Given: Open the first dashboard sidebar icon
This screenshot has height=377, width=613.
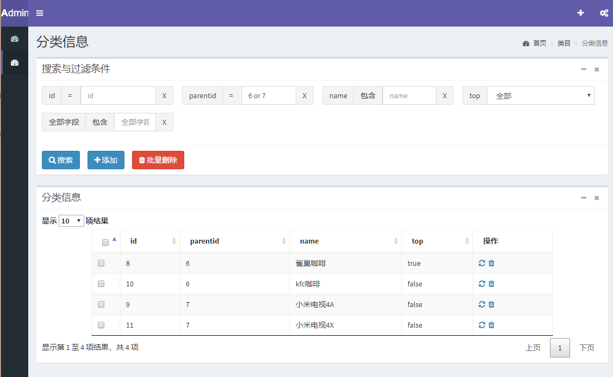Looking at the screenshot, I should click(15, 39).
